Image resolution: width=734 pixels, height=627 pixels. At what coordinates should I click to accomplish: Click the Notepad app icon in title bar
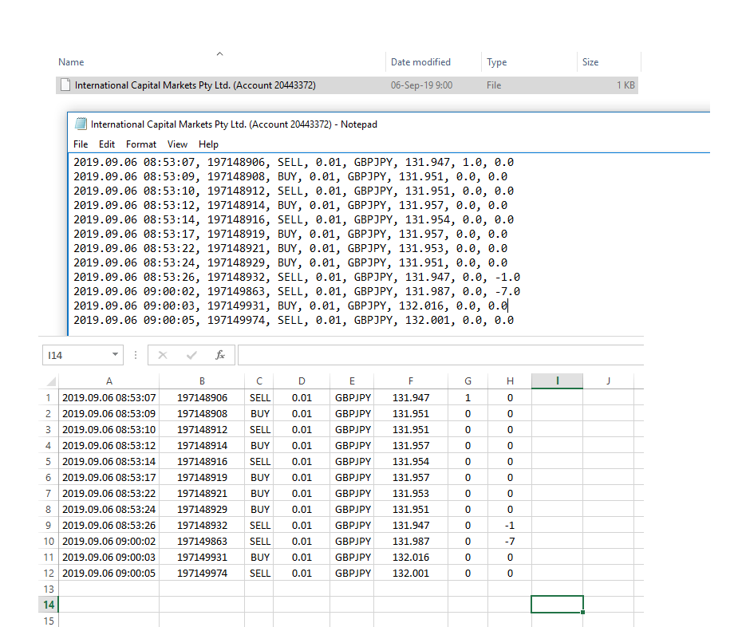(x=81, y=124)
